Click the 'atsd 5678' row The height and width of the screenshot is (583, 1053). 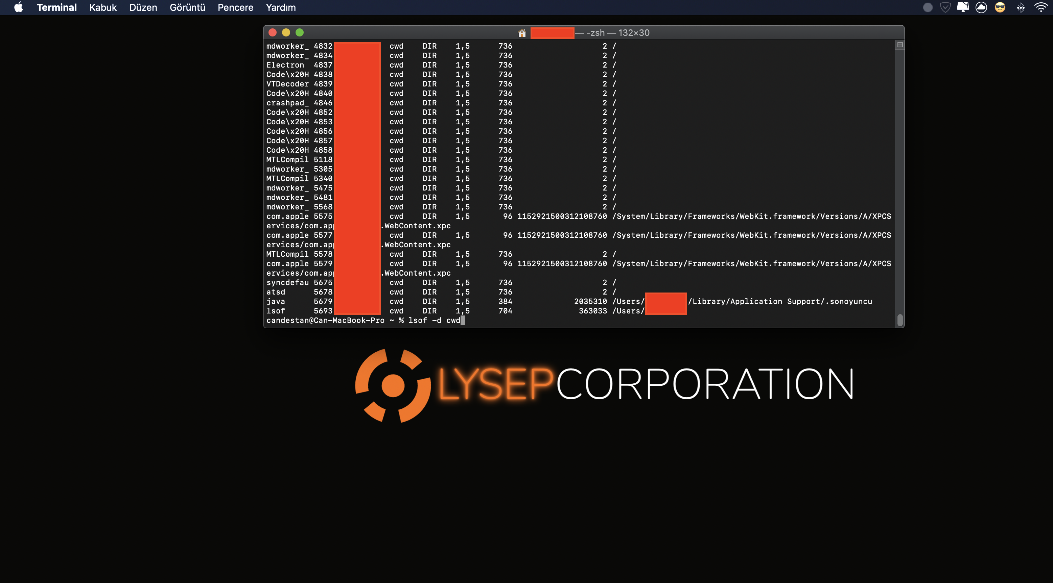pos(441,292)
